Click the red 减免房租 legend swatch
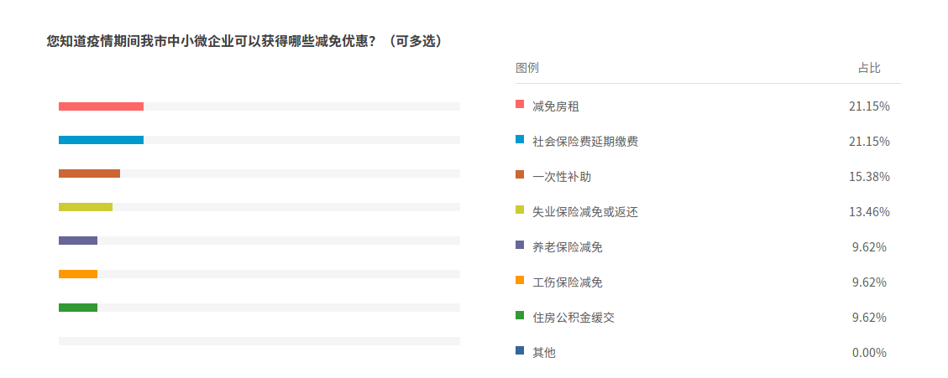948x378 pixels. tap(520, 105)
